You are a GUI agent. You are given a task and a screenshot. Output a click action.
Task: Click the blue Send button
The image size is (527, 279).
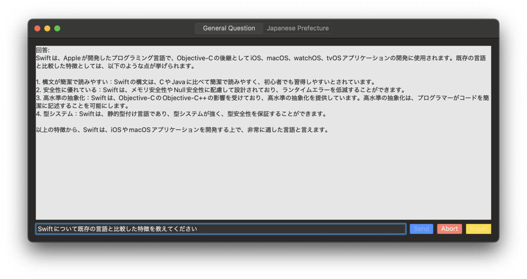pyautogui.click(x=421, y=229)
